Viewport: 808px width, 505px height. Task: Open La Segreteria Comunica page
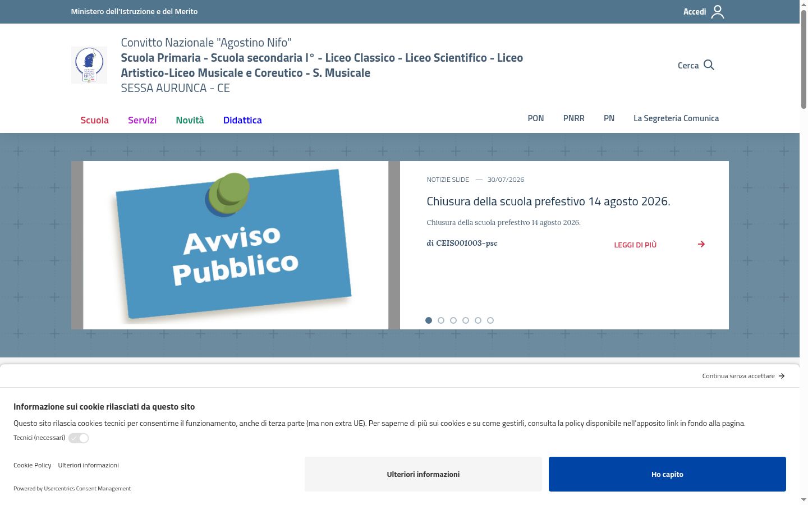tap(676, 118)
